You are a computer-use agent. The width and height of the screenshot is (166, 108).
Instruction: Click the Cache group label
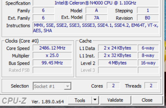(85, 41)
